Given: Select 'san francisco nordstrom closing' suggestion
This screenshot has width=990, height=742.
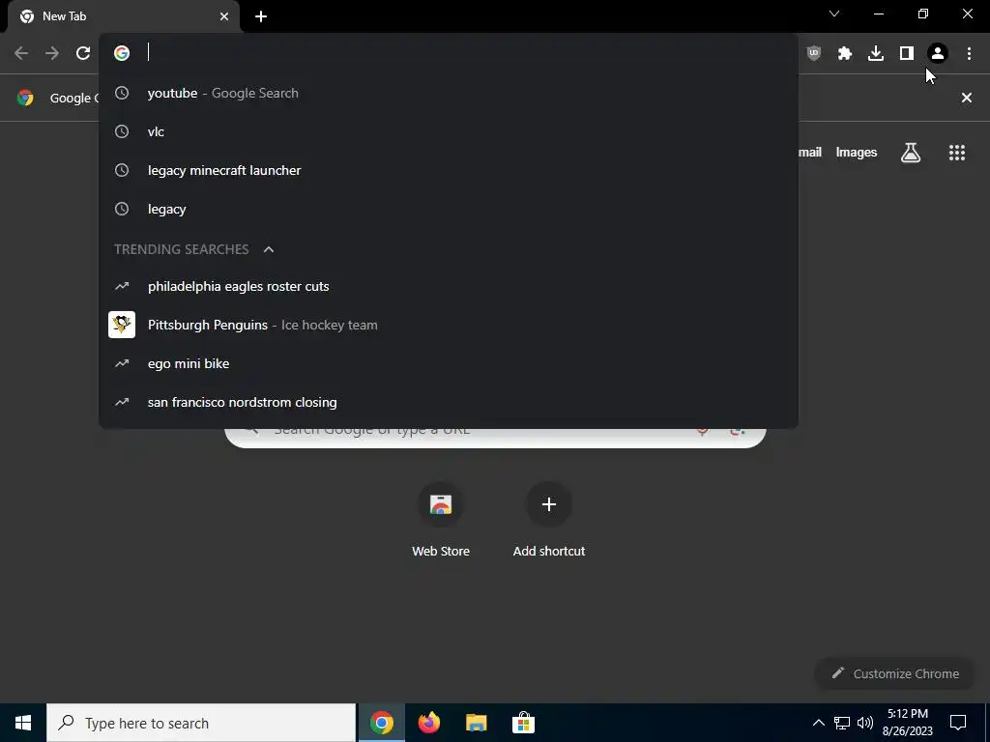Looking at the screenshot, I should coord(449,402).
